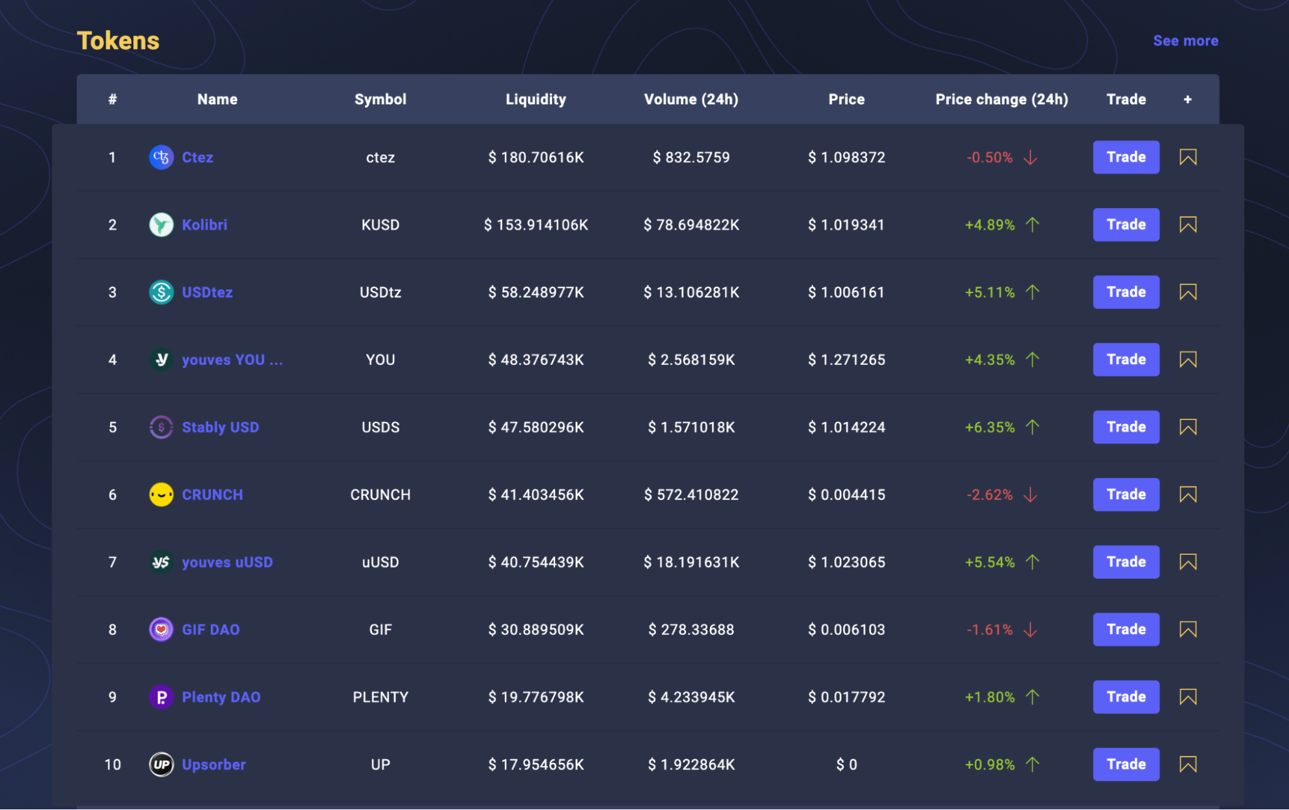Screen dimensions: 1289x810
Task: Click the plus column header icon
Action: [x=1187, y=99]
